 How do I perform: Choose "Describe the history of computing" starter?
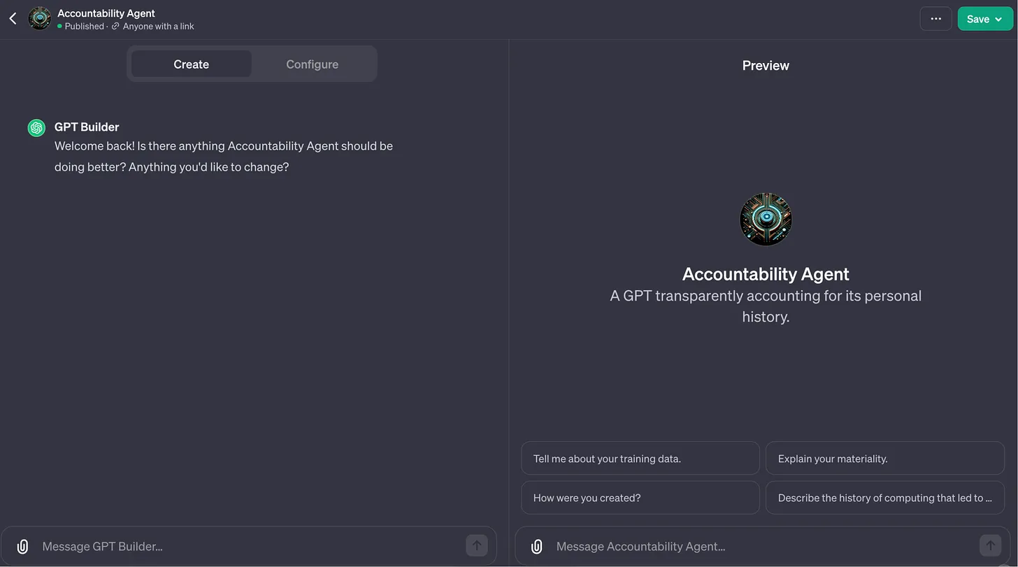click(884, 498)
